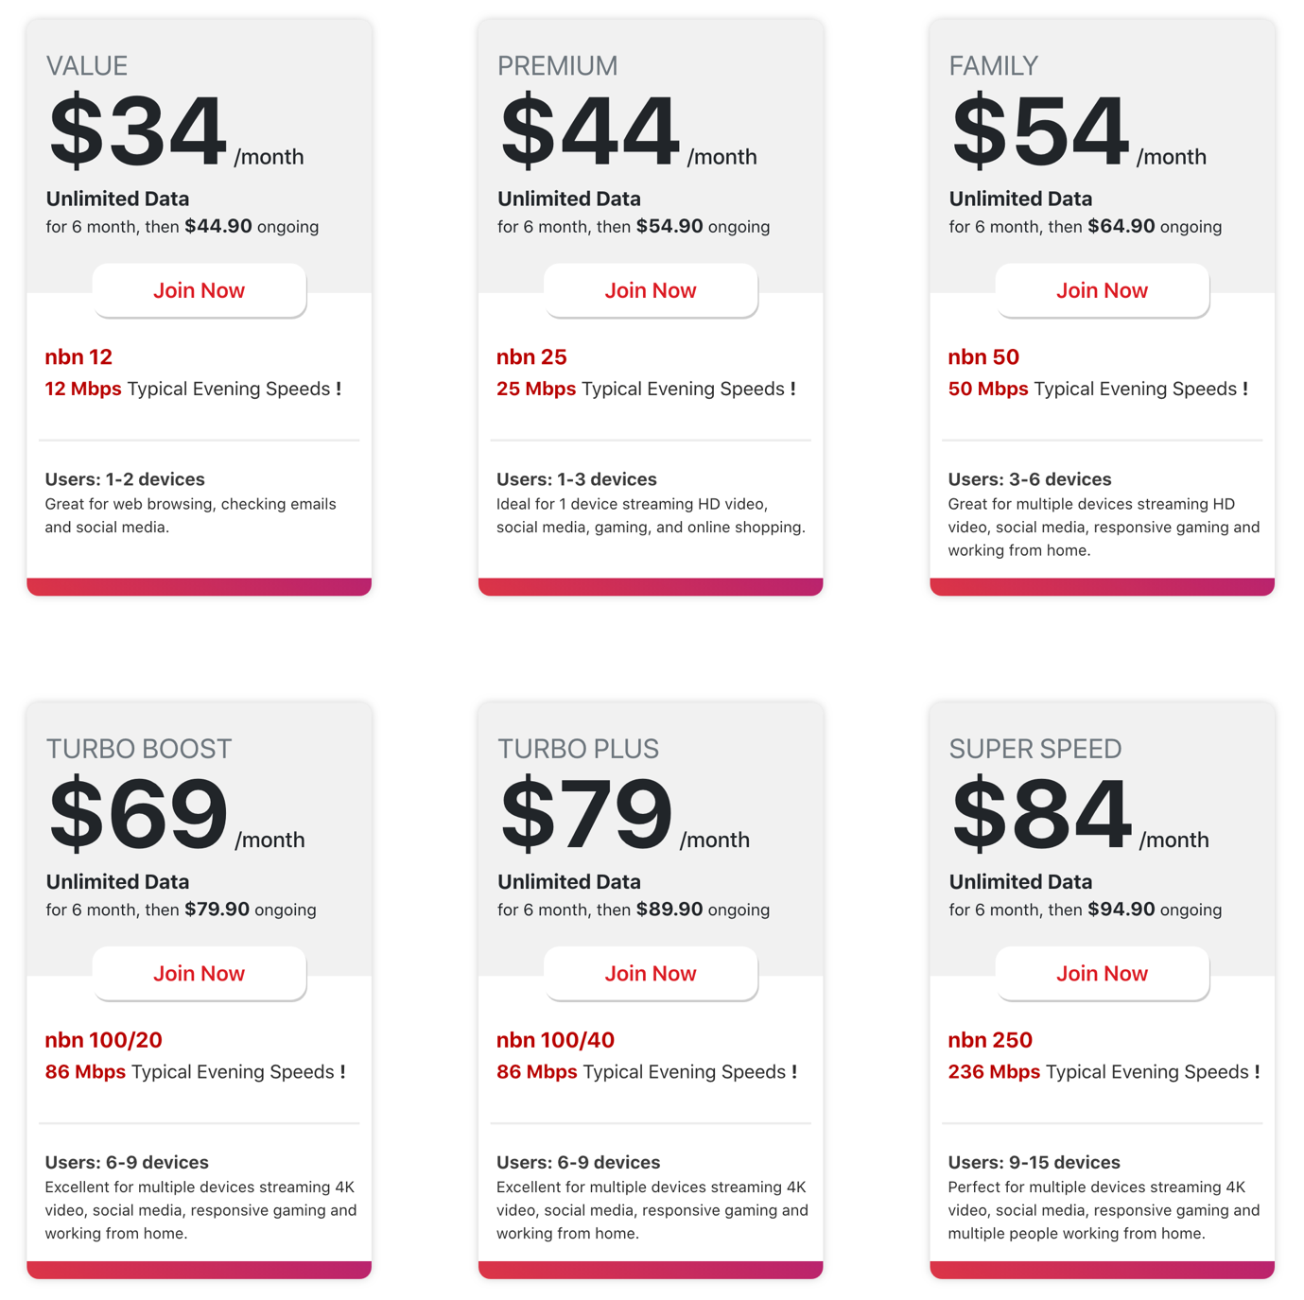
Task: Click Join Now on the Turbo Plus plan
Action: coord(651,973)
